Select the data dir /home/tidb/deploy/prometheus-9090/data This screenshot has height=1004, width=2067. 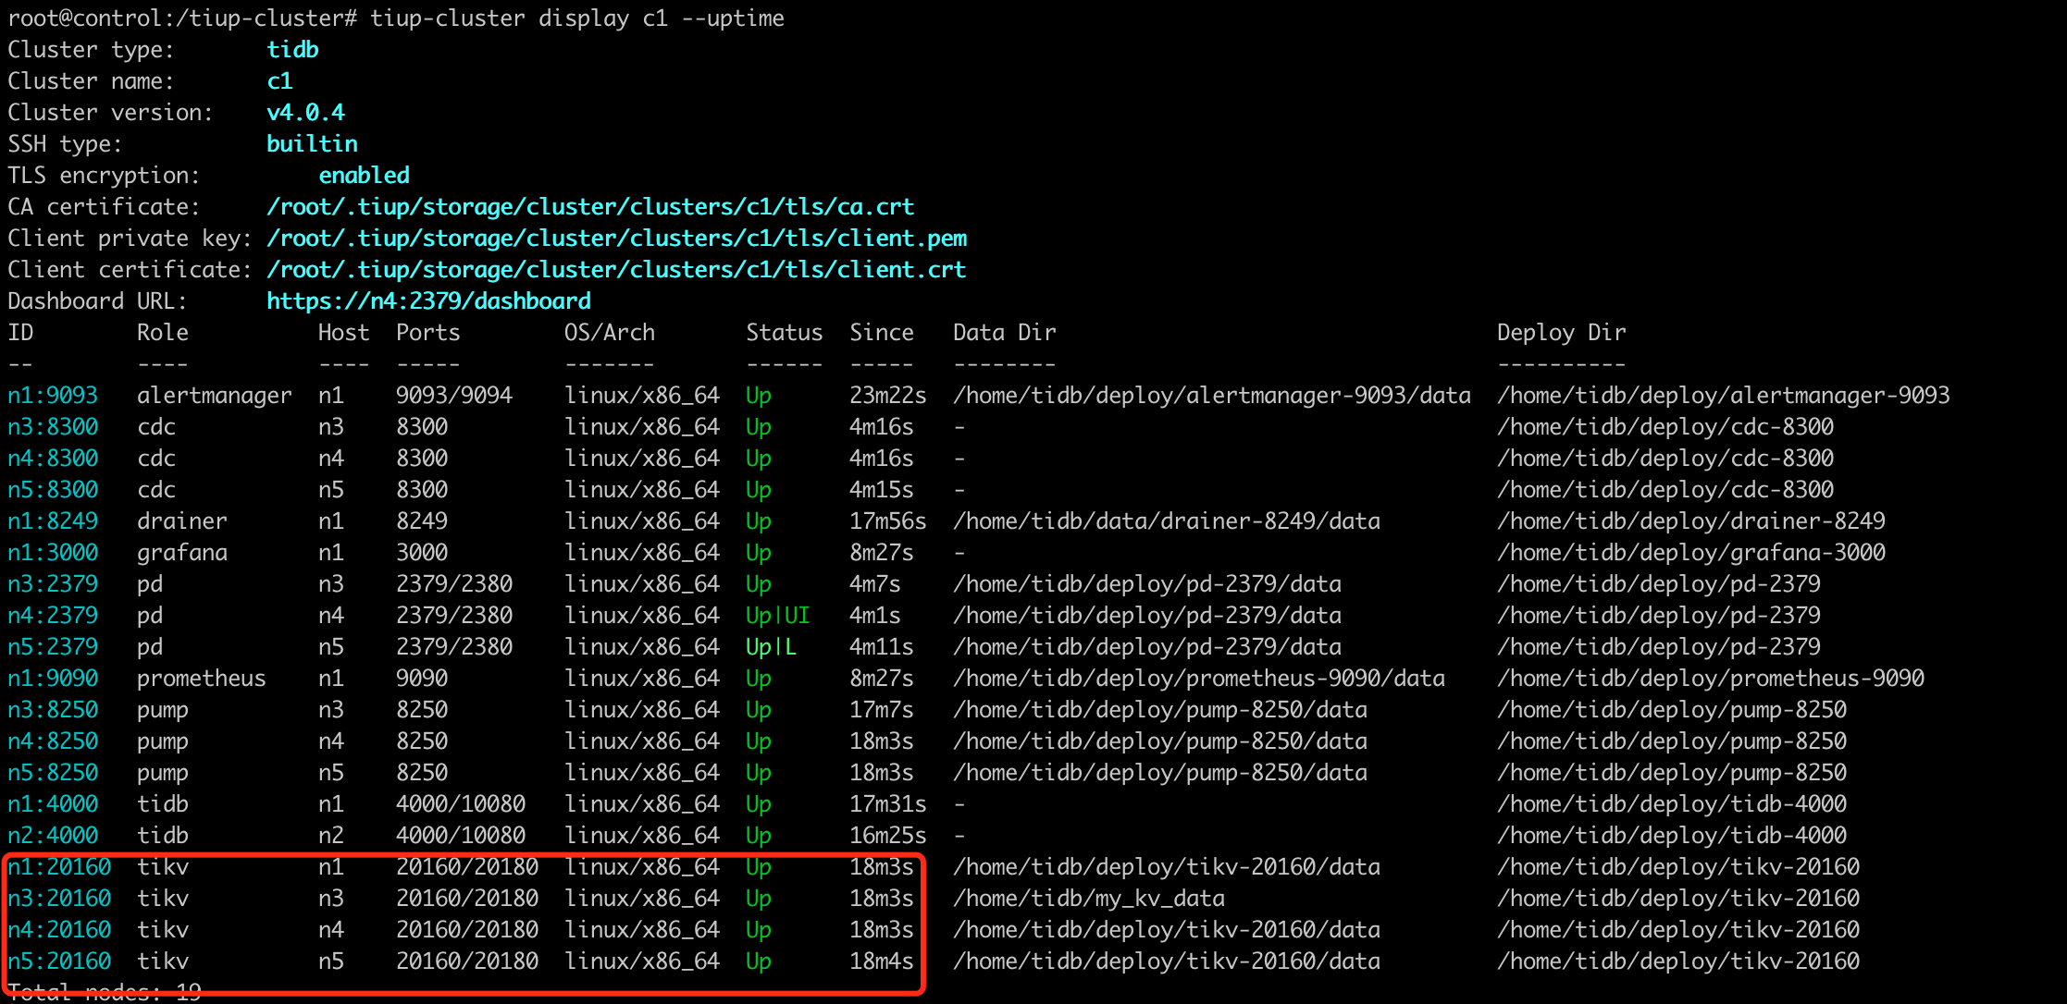click(x=1199, y=679)
